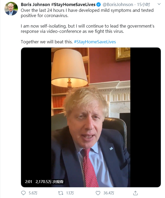Open Boris Johnson's profile avatar
165x198 pixels.
pyautogui.click(x=11, y=9)
